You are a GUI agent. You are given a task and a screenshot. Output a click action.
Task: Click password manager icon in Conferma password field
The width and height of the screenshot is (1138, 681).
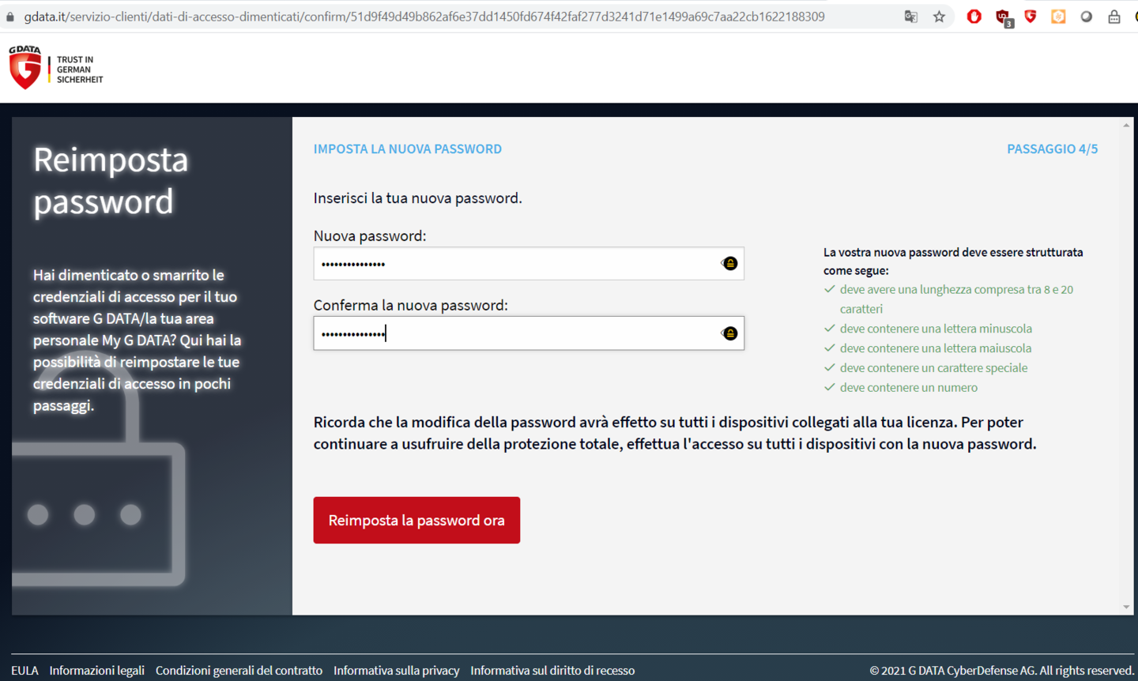[729, 333]
